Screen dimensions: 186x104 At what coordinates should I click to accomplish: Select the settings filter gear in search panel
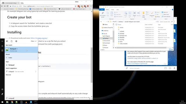tap(16, 41)
